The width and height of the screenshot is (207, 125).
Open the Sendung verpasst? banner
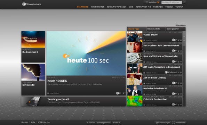(x=73, y=101)
